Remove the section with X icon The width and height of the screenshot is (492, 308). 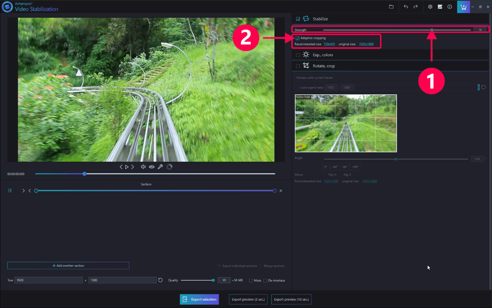281,191
